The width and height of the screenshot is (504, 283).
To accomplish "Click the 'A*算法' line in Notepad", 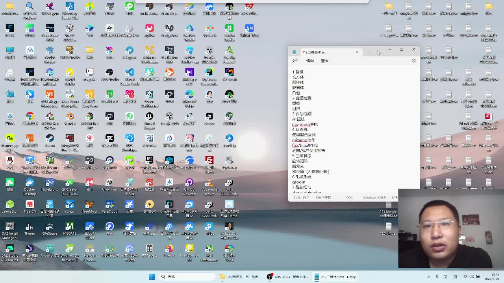I will tap(298, 119).
